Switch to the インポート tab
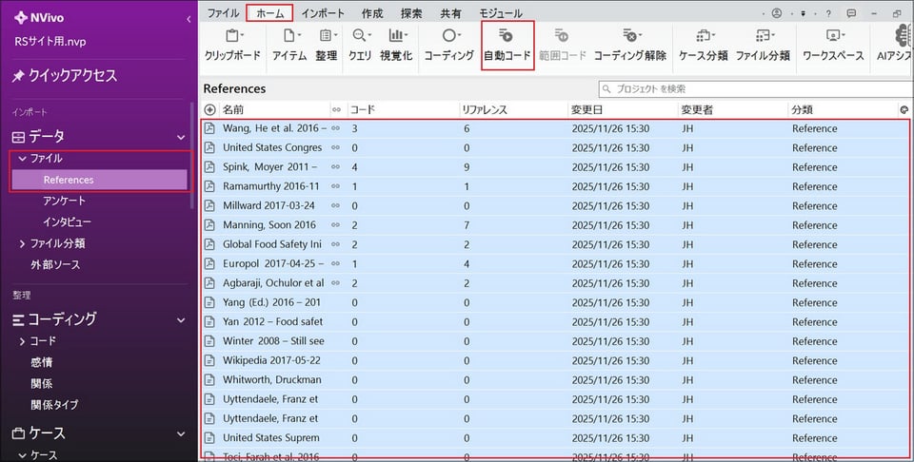 323,12
